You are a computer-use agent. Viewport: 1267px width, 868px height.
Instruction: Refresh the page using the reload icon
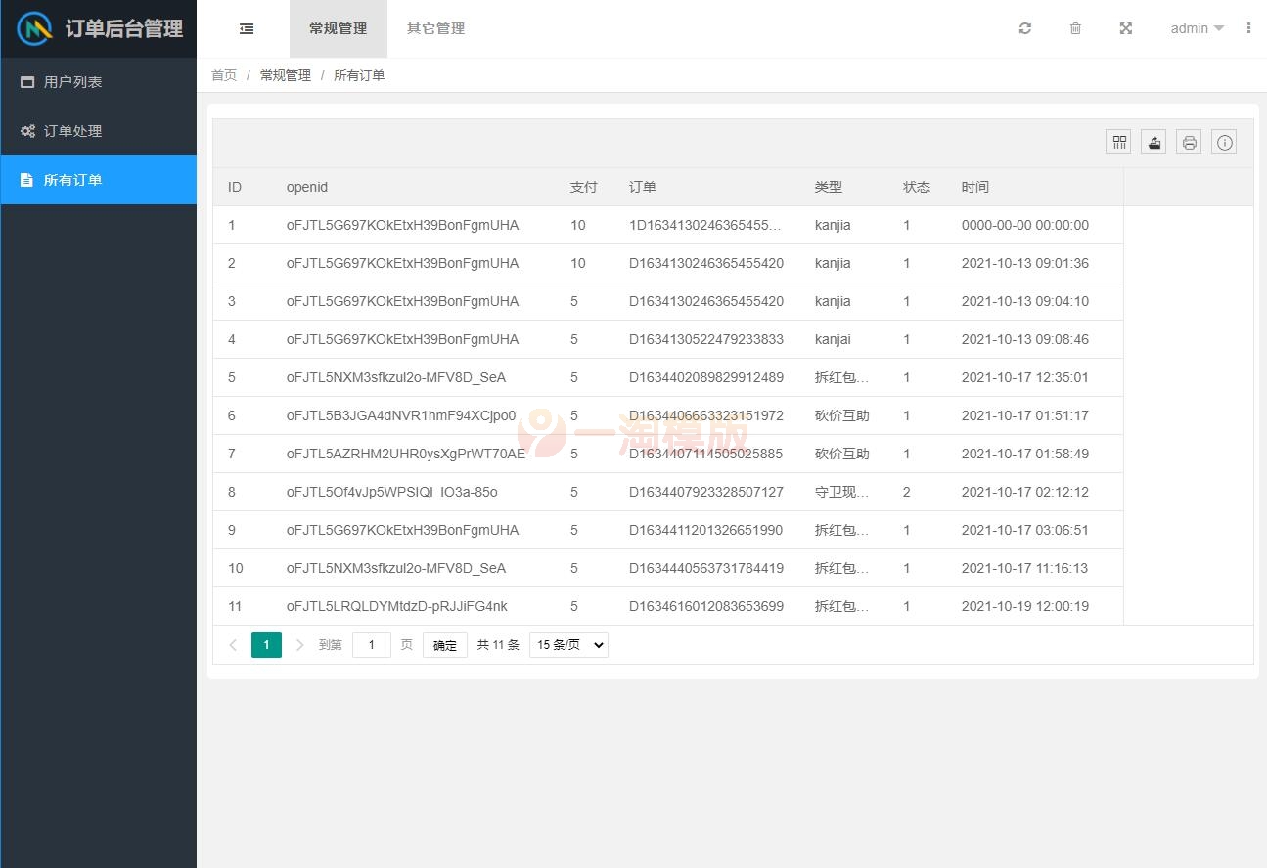(1024, 28)
